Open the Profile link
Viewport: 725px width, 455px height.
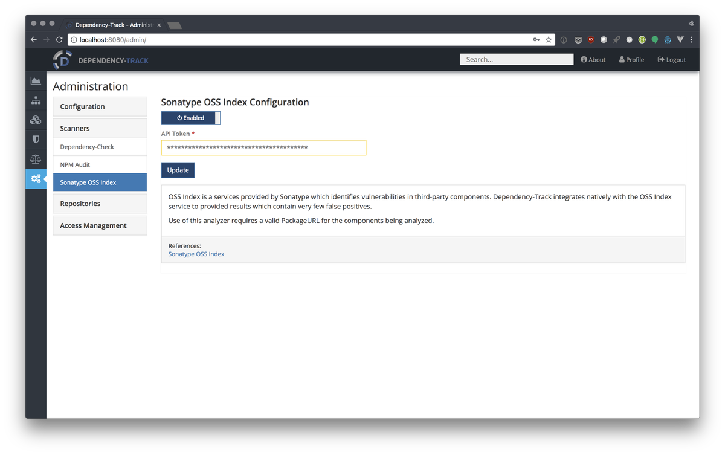click(631, 60)
